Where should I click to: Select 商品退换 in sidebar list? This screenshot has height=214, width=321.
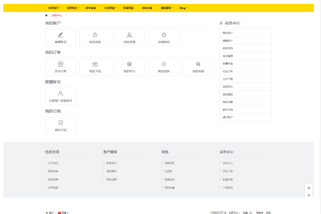point(246,94)
